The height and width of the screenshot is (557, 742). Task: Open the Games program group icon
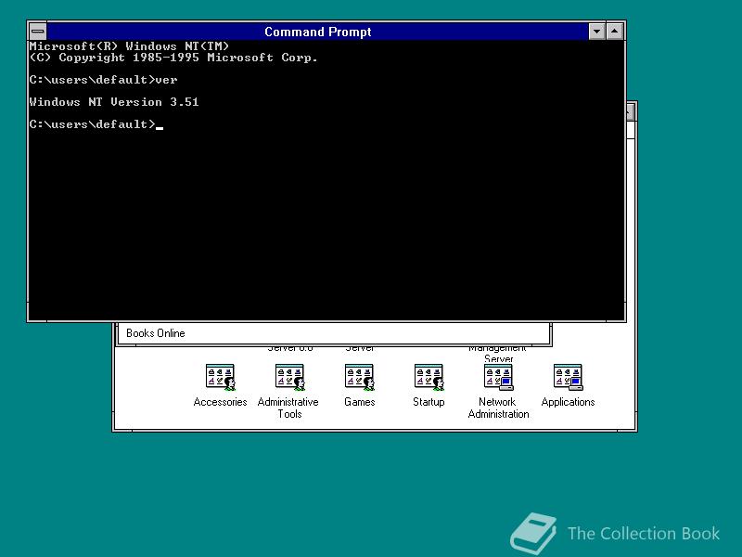[360, 377]
